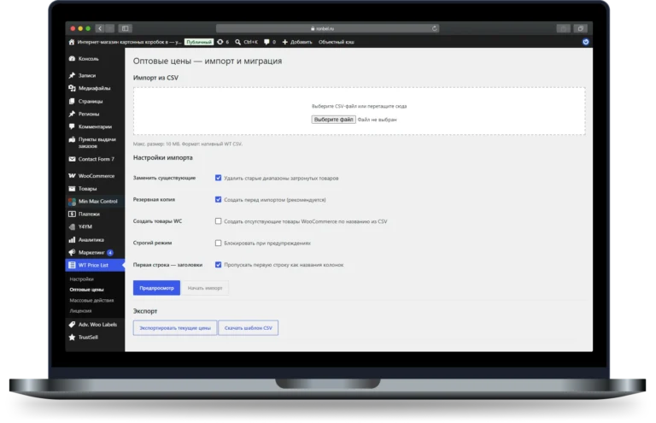Click the admin bar search magnifier icon
The height and width of the screenshot is (423, 656).
coord(237,42)
